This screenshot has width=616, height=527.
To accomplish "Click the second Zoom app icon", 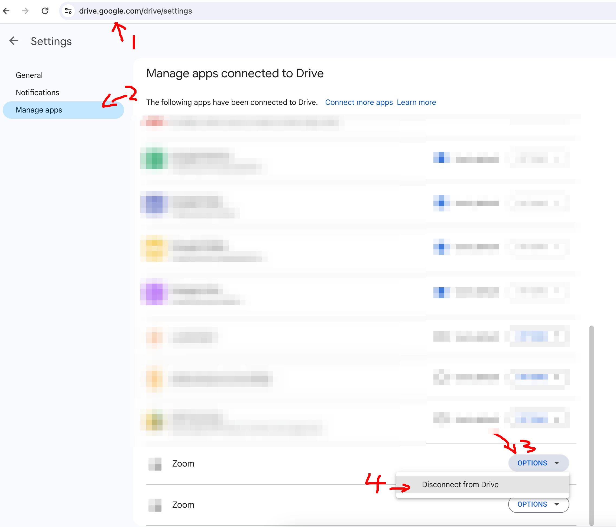I will [x=155, y=505].
